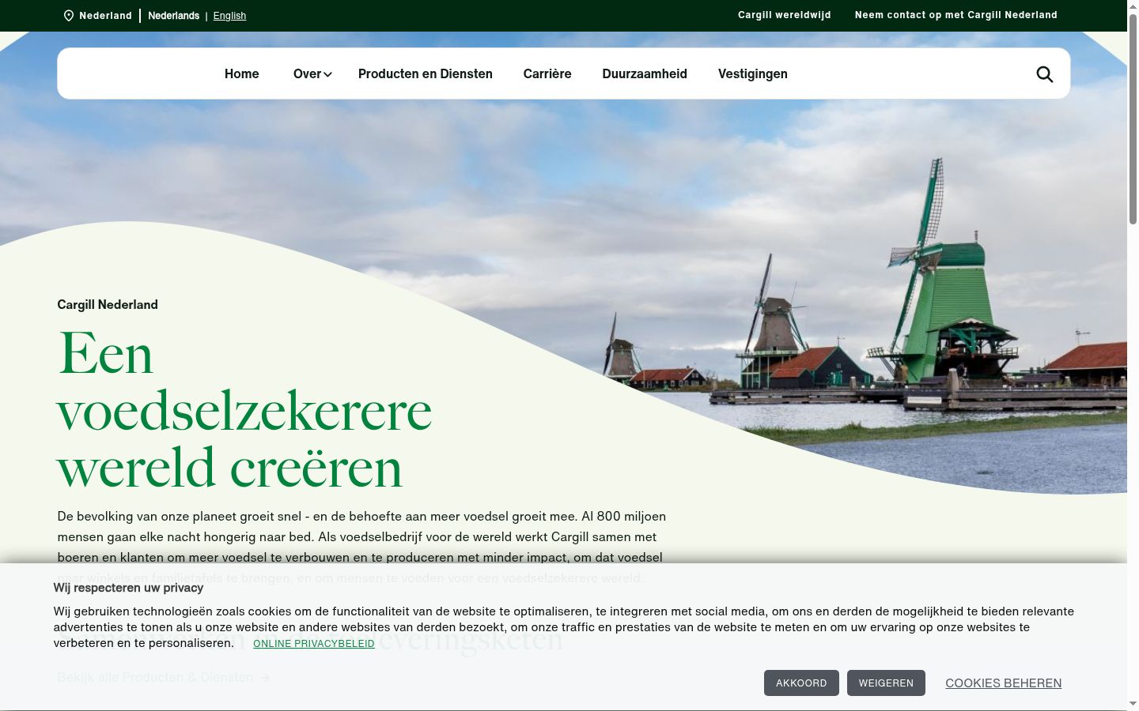1139x711 pixels.
Task: Open the ONLINE PRIVACYBELEID link
Action: [x=314, y=644]
